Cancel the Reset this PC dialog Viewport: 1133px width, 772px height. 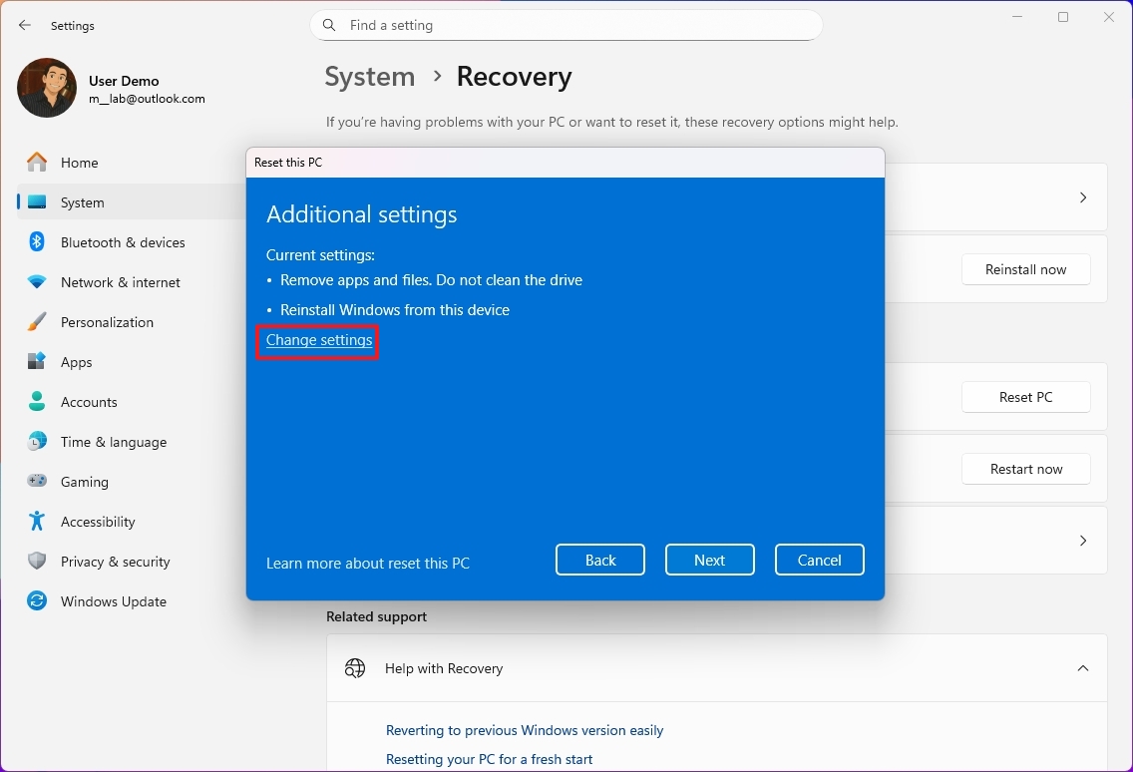[819, 561]
